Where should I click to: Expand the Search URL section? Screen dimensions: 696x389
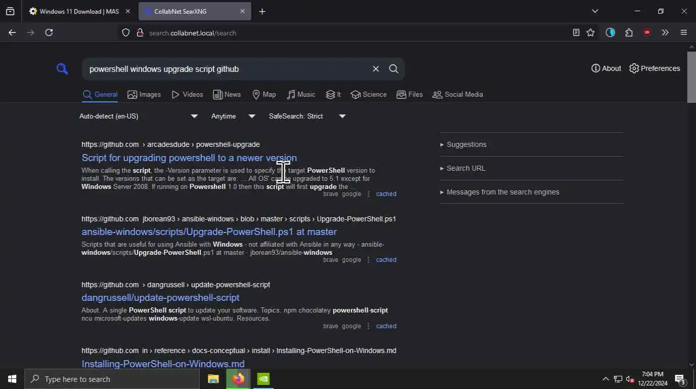[532, 168]
